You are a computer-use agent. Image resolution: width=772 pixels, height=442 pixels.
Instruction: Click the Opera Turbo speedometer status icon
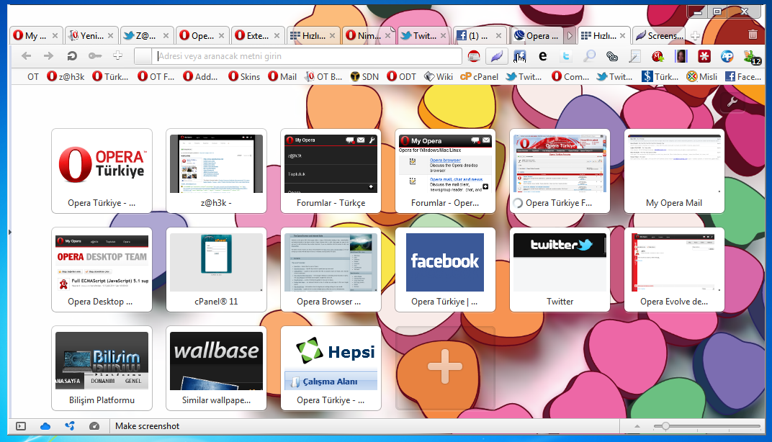click(x=94, y=426)
